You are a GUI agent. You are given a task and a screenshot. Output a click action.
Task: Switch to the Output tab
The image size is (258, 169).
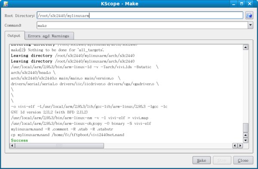(x=14, y=36)
